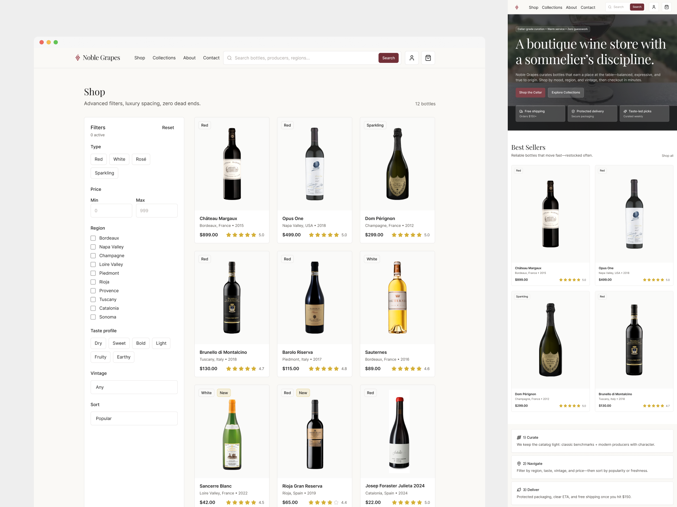
Task: Open account icon in the right preview header
Action: pyautogui.click(x=654, y=7)
